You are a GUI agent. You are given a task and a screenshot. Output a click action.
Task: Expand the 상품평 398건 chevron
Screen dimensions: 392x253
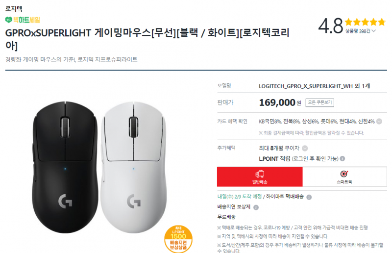[x=374, y=31]
